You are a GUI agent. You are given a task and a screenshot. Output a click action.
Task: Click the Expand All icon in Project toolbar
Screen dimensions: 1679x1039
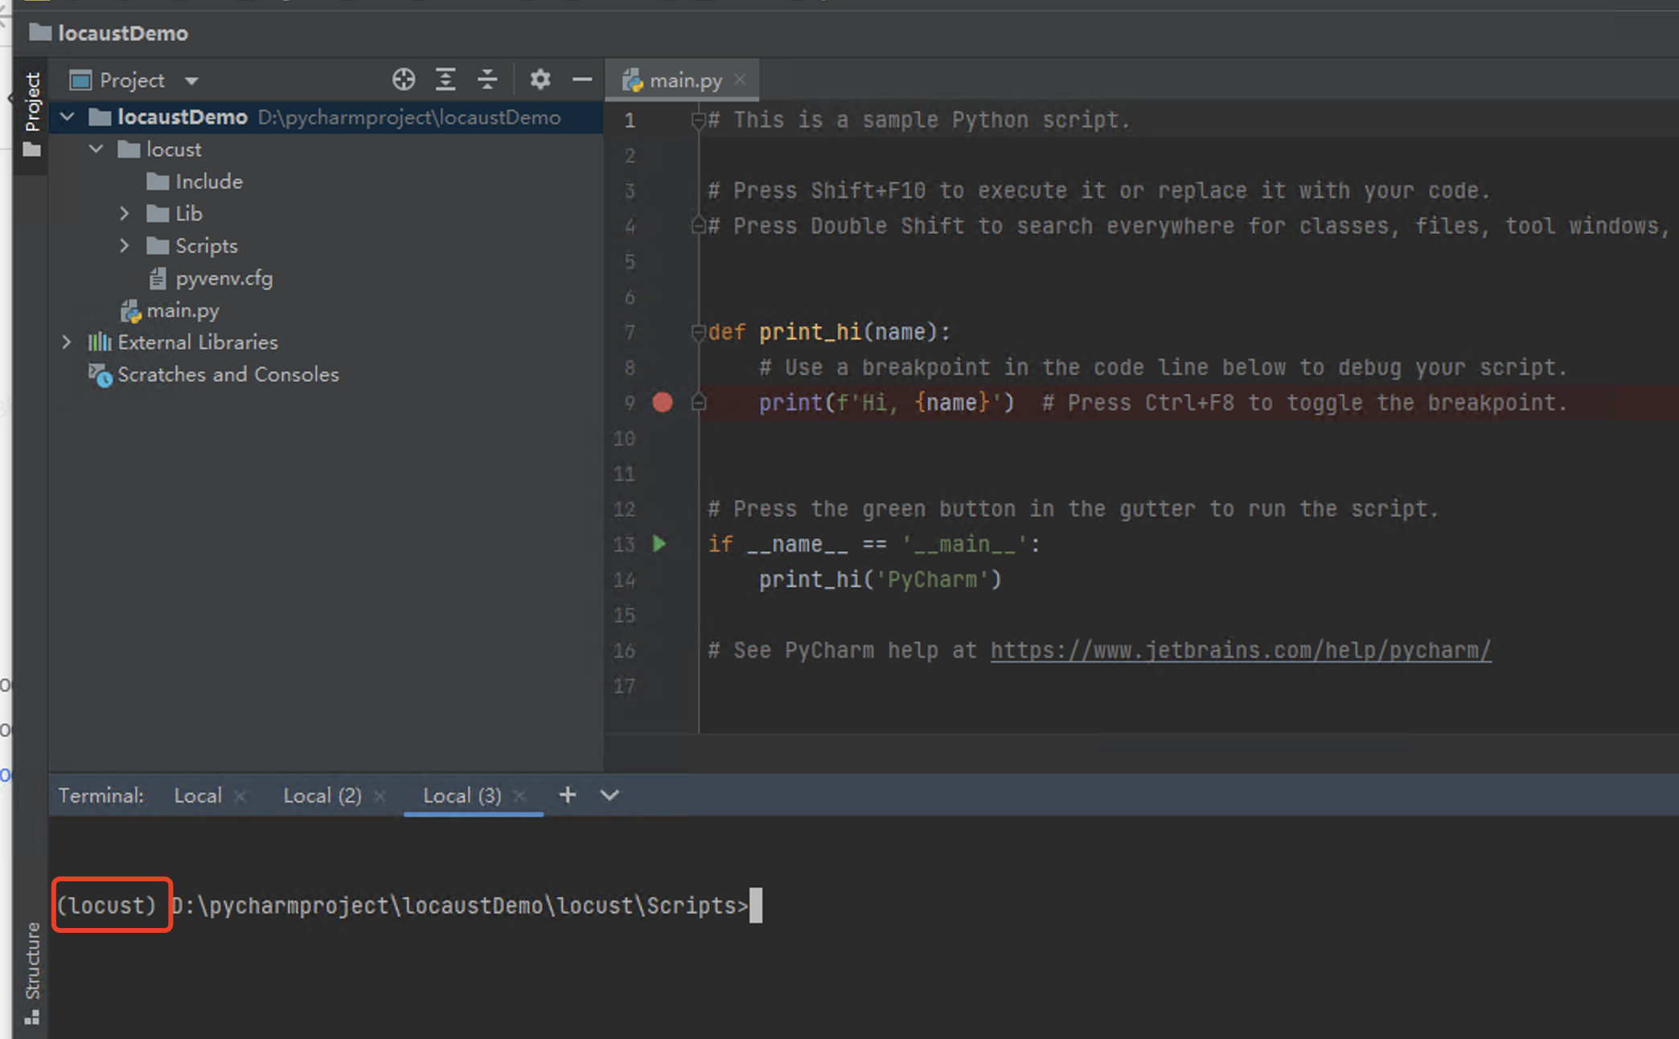(445, 80)
